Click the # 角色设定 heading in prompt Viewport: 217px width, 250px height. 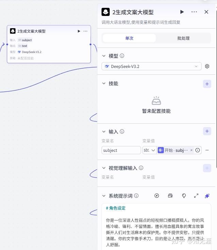coord(115,208)
